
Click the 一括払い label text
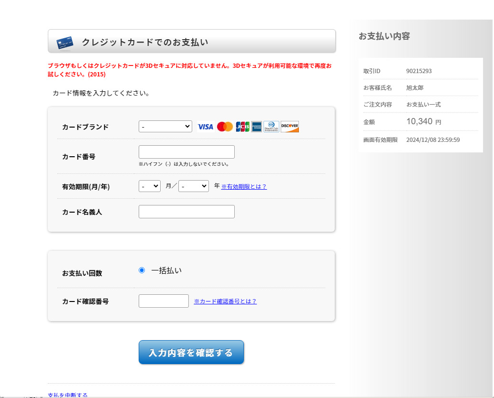(166, 270)
